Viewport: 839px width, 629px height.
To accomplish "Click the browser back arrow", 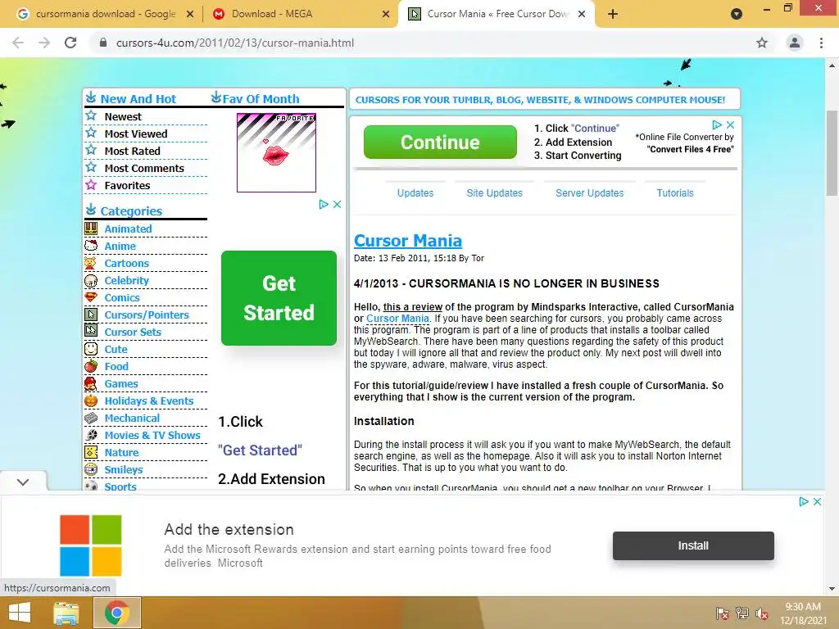I will (18, 43).
